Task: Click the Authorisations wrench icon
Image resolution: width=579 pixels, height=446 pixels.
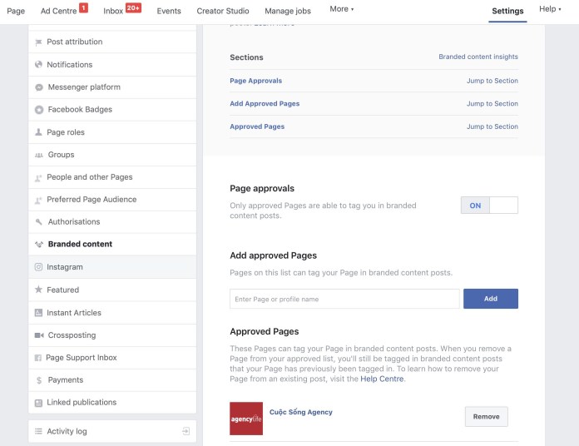Action: [x=39, y=222]
